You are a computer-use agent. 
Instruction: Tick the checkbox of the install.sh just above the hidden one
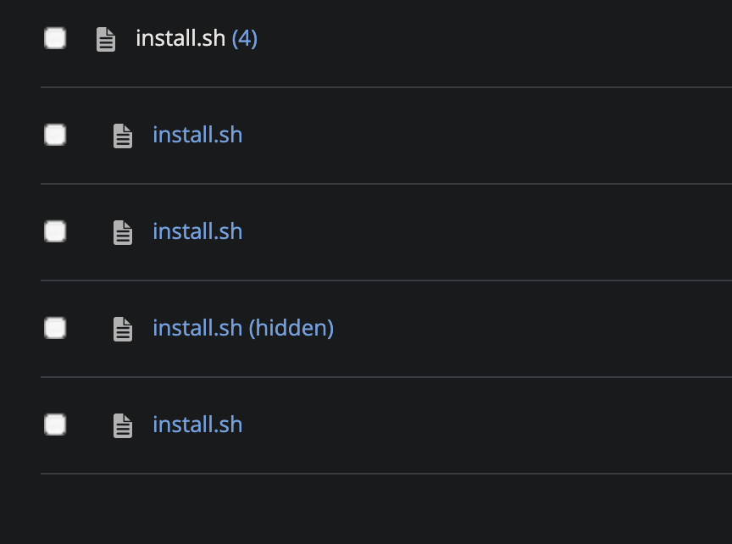pos(55,231)
